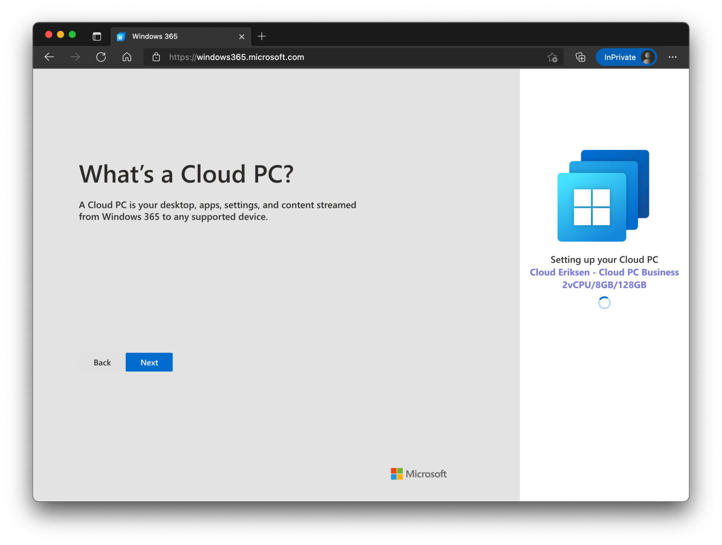Click the Setting up your Cloud PC text

[604, 259]
